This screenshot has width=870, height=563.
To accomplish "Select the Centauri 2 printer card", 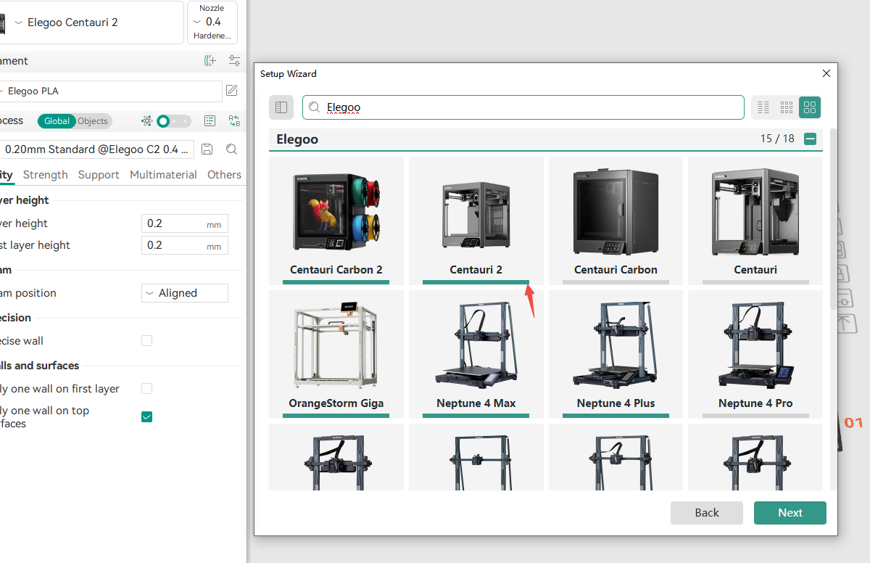I will click(x=476, y=221).
